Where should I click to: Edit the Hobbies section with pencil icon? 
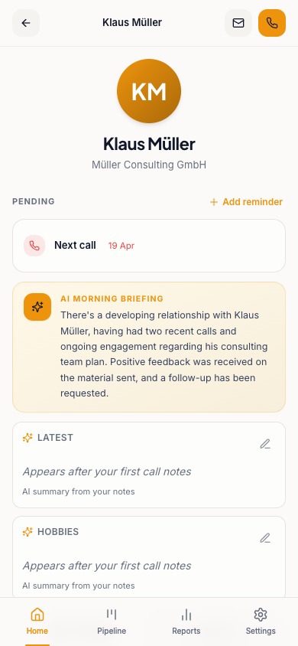click(x=265, y=538)
